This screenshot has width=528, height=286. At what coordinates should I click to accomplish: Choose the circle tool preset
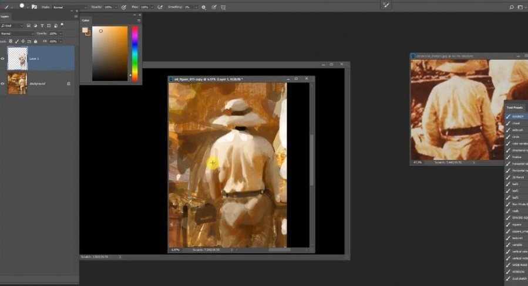(517, 137)
